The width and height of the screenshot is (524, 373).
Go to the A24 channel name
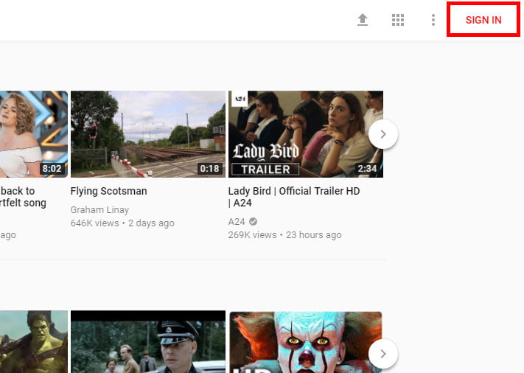click(x=237, y=221)
